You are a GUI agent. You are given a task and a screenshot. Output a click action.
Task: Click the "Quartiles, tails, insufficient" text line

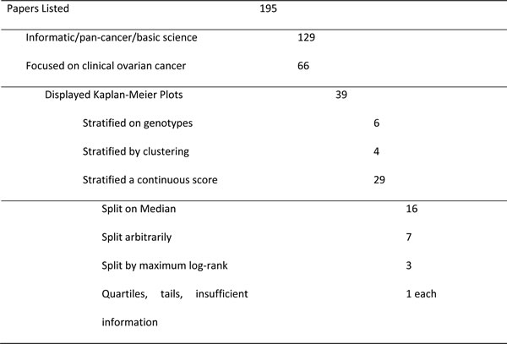(x=174, y=294)
